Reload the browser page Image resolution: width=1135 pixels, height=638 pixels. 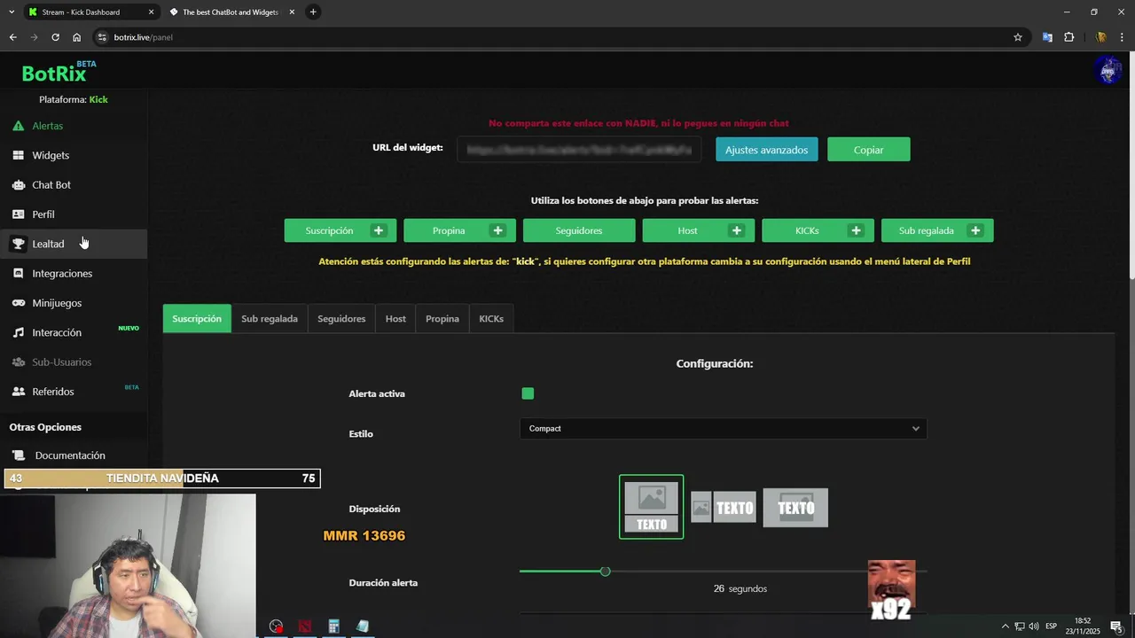coord(55,37)
